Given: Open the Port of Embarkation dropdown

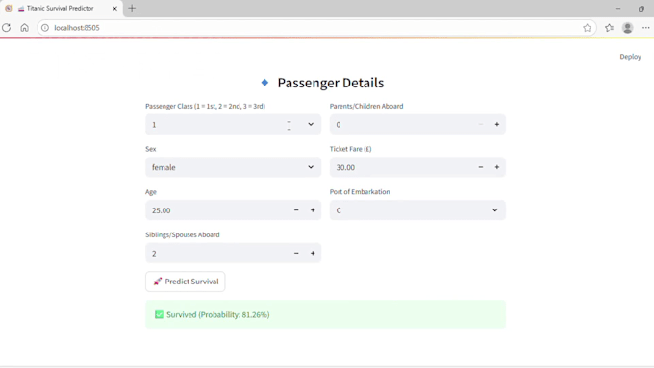Looking at the screenshot, I should pos(417,210).
